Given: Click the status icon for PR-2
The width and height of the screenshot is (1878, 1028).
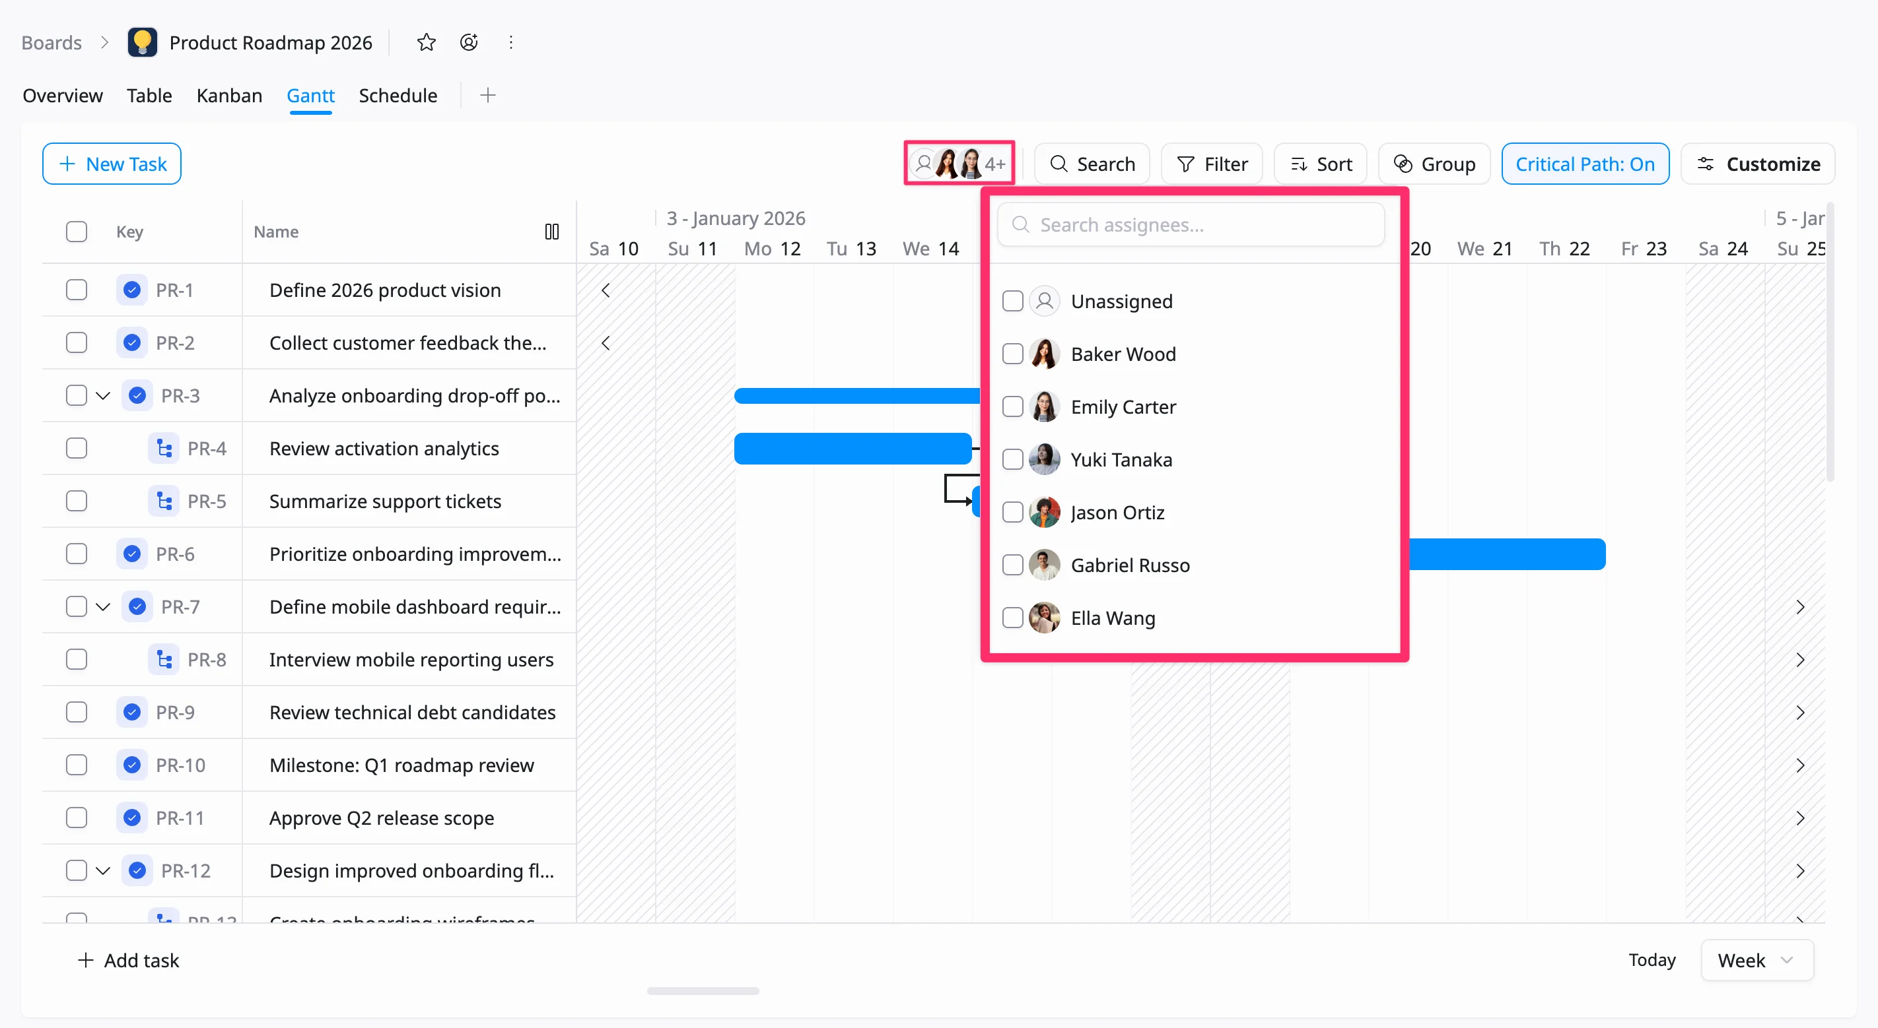Looking at the screenshot, I should point(132,343).
